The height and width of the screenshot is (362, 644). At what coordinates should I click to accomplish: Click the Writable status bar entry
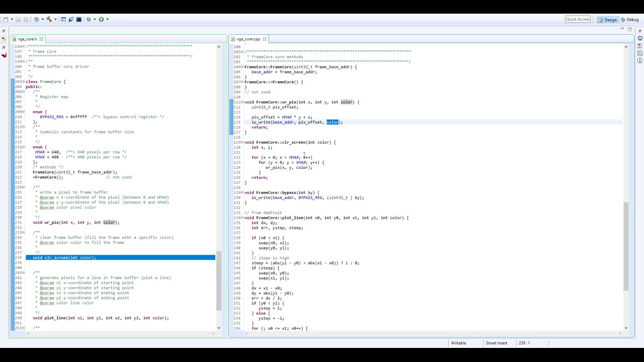click(458, 343)
